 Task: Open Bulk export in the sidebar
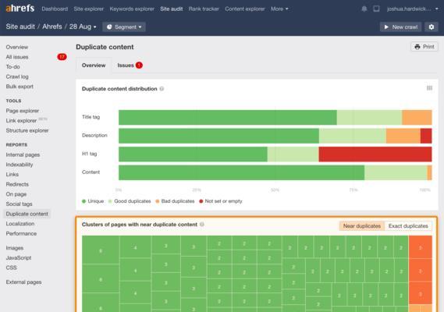pyautogui.click(x=20, y=87)
